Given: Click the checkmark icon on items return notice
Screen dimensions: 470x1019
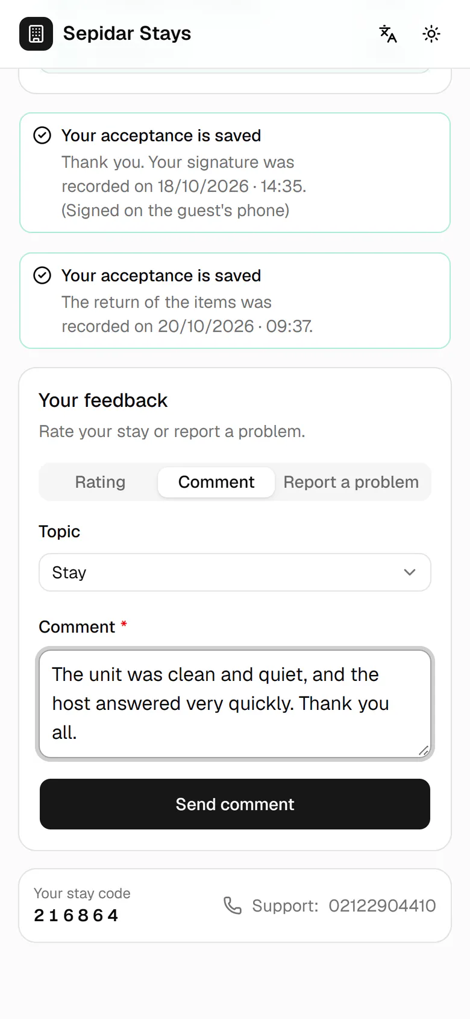Looking at the screenshot, I should 42,275.
